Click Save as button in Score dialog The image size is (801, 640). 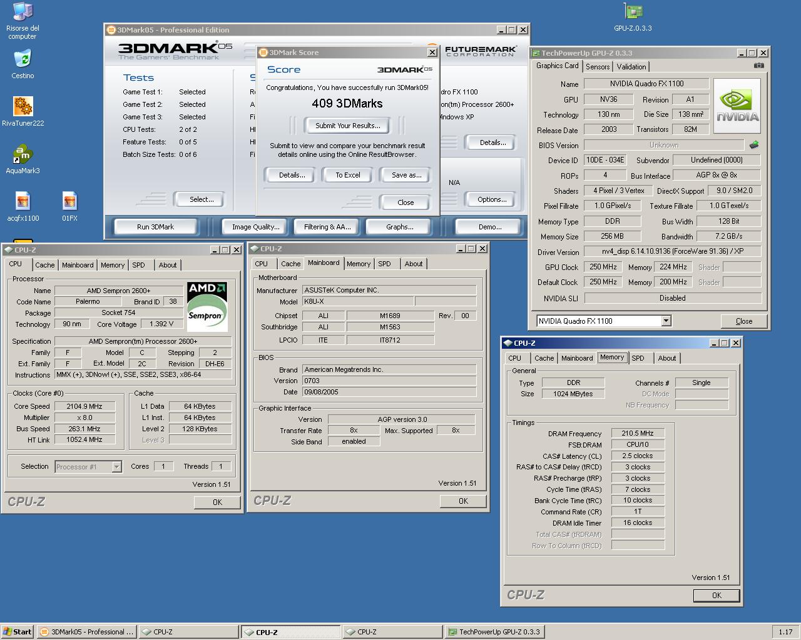tap(406, 175)
